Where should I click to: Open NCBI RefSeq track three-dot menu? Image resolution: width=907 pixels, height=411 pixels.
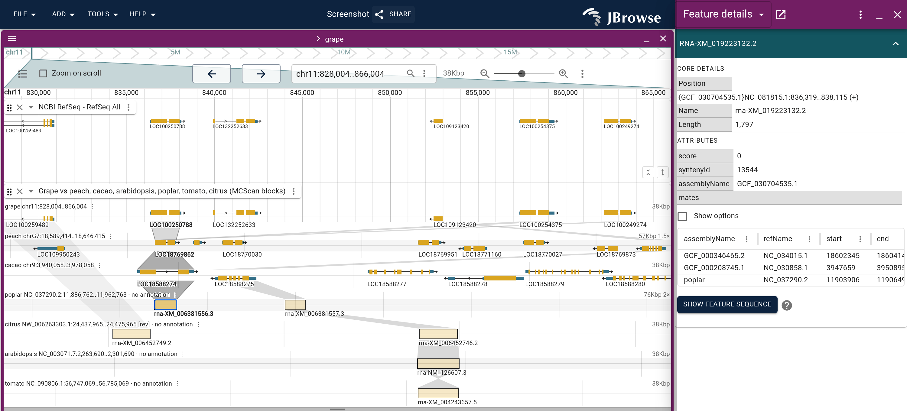tap(128, 107)
